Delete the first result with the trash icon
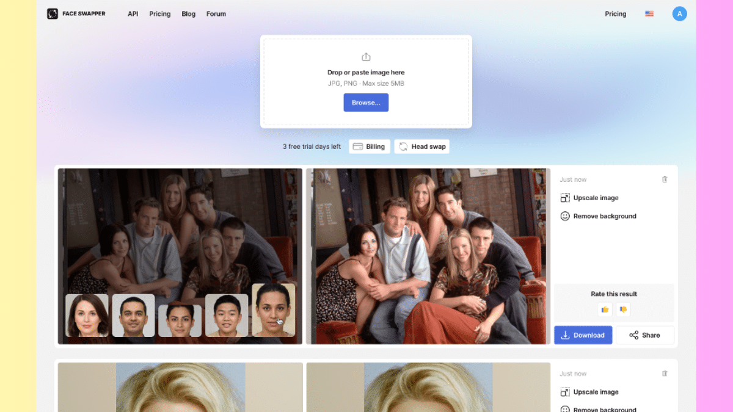Image resolution: width=733 pixels, height=412 pixels. pos(665,179)
